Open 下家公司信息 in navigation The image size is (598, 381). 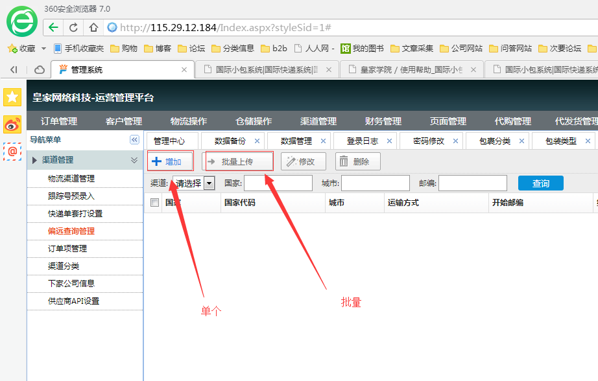pyautogui.click(x=71, y=283)
